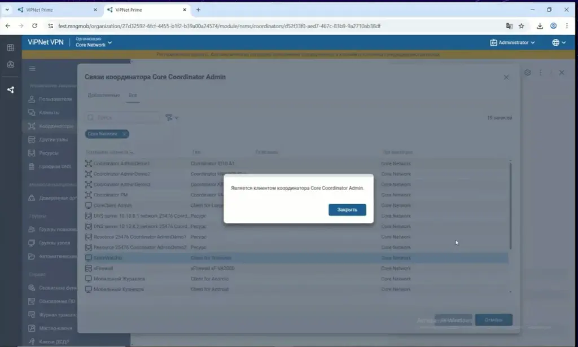Open a new browser tab
The width and height of the screenshot is (578, 347).
pos(198,10)
